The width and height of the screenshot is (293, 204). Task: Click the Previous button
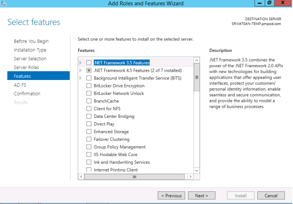click(x=171, y=196)
